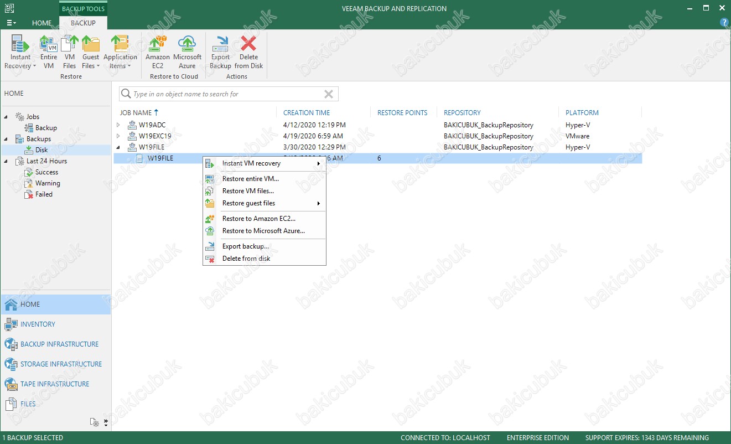The image size is (731, 444).
Task: Click Entire VM restore icon
Action: click(49, 44)
